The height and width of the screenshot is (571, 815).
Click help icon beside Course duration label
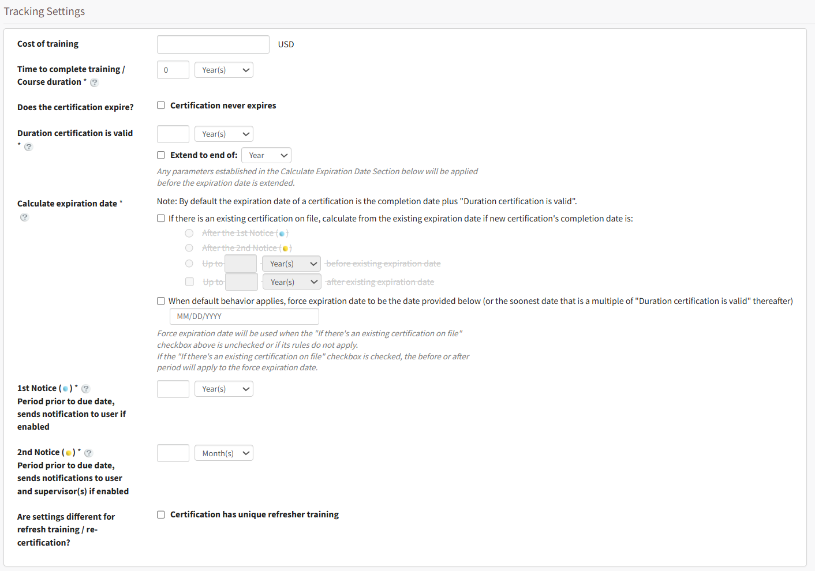click(x=95, y=82)
